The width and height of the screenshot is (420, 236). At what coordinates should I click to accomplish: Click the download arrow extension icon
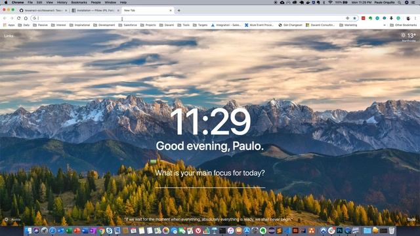pyautogui.click(x=391, y=18)
